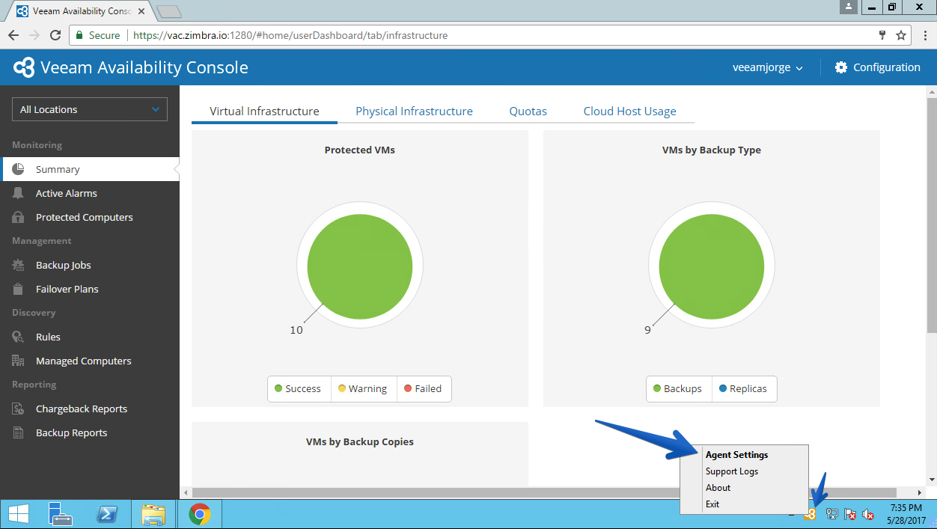Toggle the Warning legend item
Screen dimensions: 937x529
click(x=363, y=389)
